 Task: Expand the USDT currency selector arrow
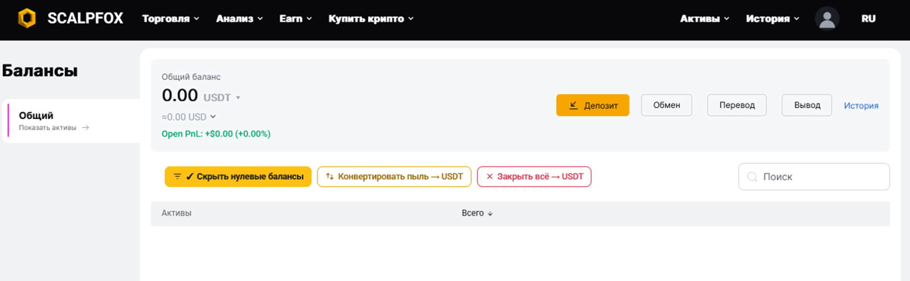(238, 98)
